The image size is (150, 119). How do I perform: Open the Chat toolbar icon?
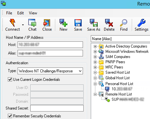tap(32, 23)
